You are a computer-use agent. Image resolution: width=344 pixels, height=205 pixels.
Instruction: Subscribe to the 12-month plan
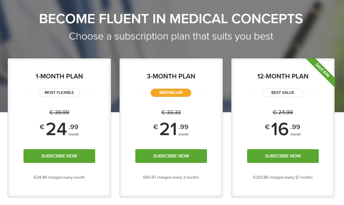283,156
